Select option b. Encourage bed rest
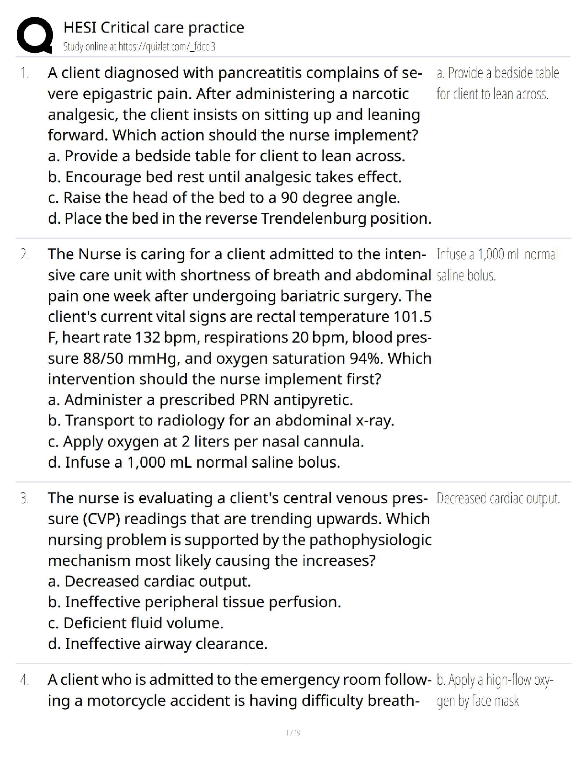The height and width of the screenshot is (759, 586). [225, 177]
